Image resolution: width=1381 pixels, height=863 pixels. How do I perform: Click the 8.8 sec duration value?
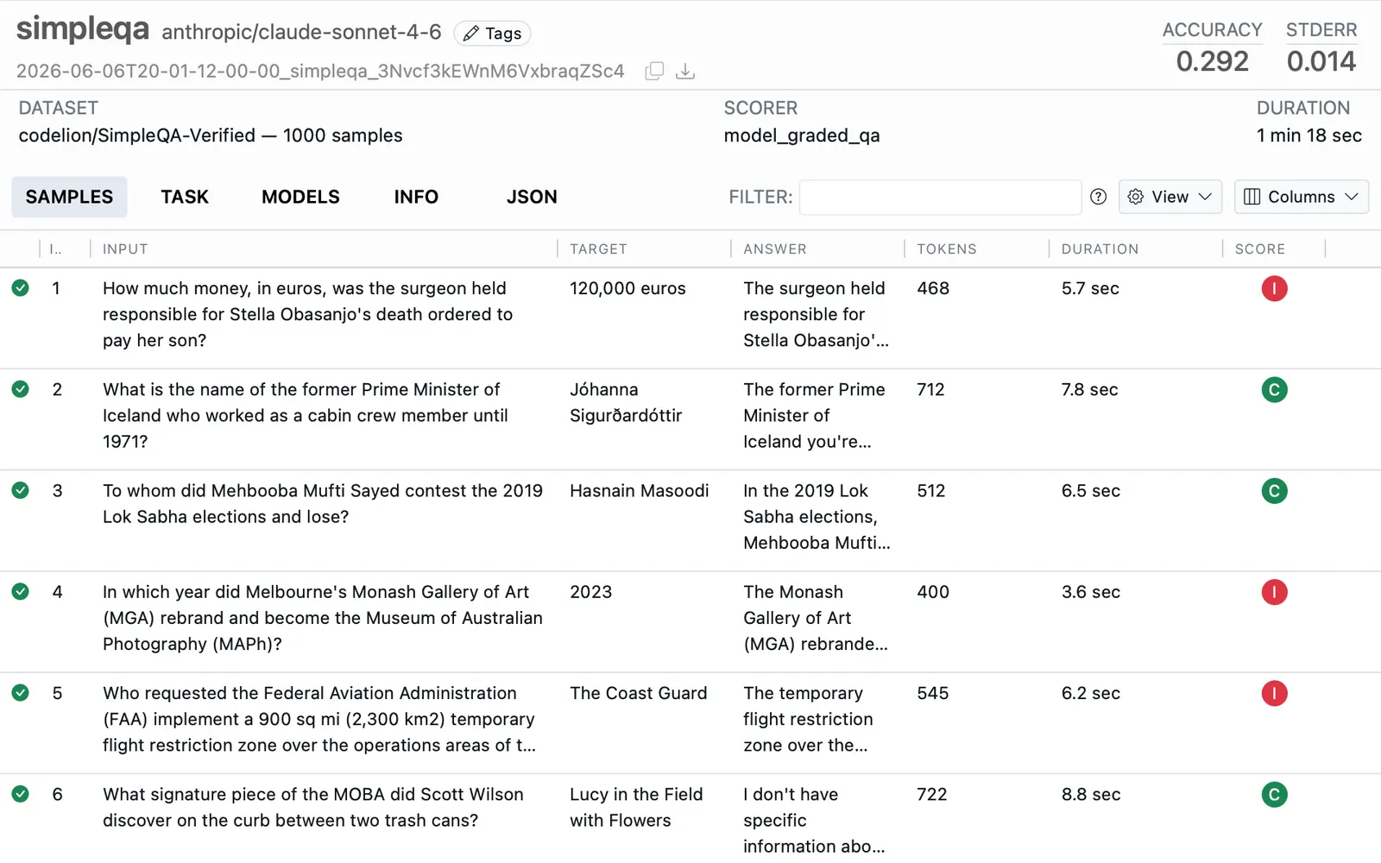tap(1091, 794)
